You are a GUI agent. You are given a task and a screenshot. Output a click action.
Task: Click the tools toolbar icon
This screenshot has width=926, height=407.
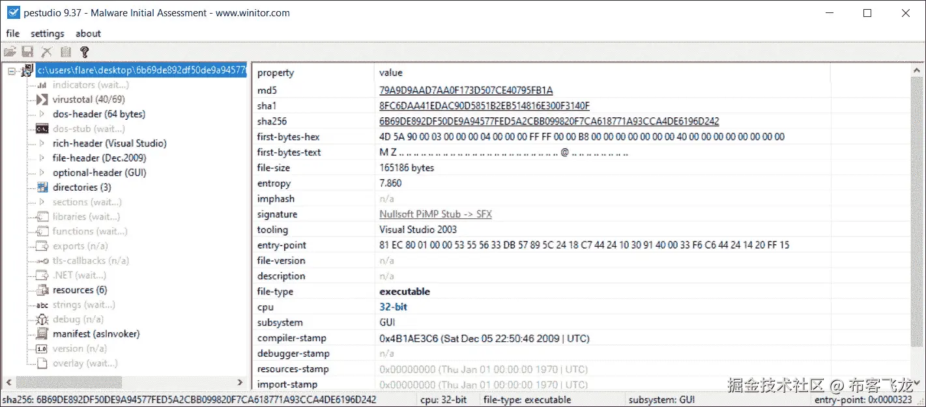coord(46,51)
